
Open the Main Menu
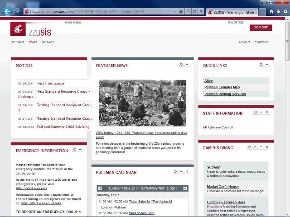pos(72,23)
